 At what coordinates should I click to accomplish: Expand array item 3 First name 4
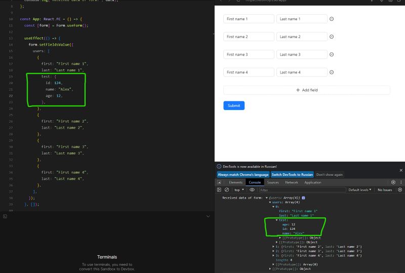tap(273, 255)
